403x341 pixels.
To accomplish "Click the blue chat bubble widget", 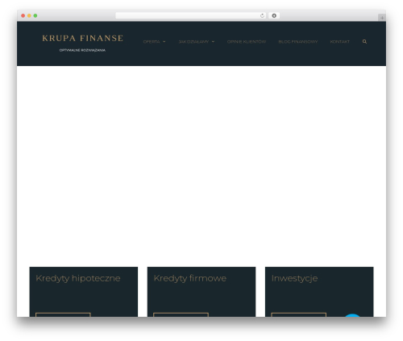I will [352, 315].
